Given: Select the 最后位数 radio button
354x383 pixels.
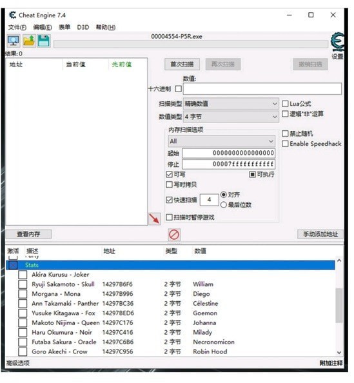Looking at the screenshot, I should coord(224,204).
